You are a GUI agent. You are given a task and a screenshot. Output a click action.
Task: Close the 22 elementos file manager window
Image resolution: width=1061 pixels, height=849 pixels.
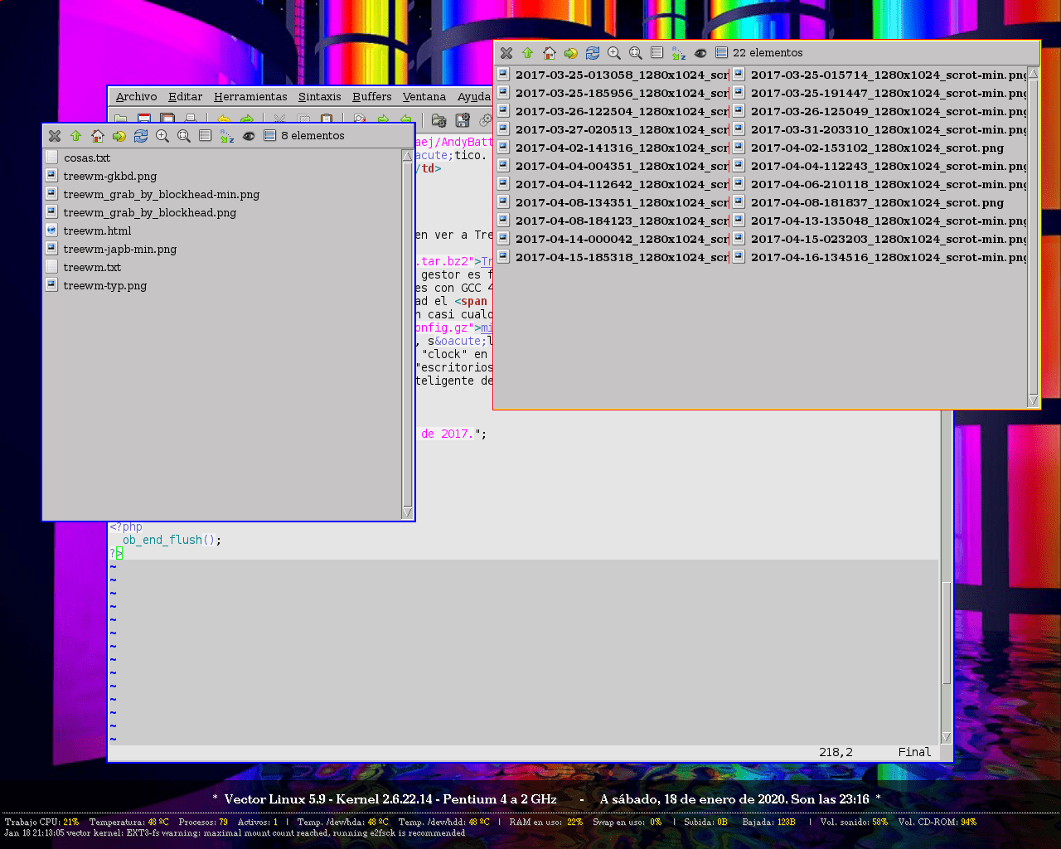coord(506,53)
